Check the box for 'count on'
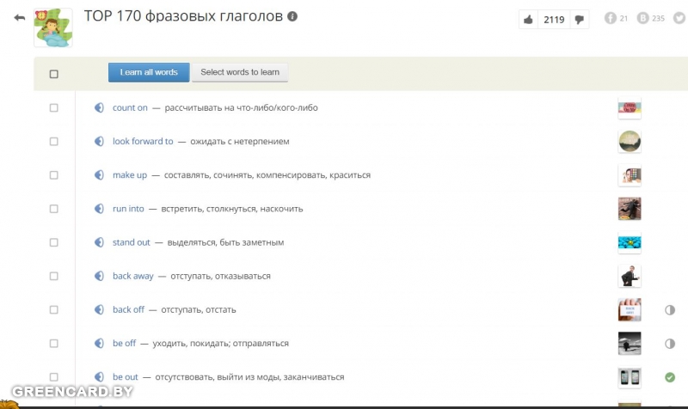Screen dimensions: 688x409 pos(53,108)
